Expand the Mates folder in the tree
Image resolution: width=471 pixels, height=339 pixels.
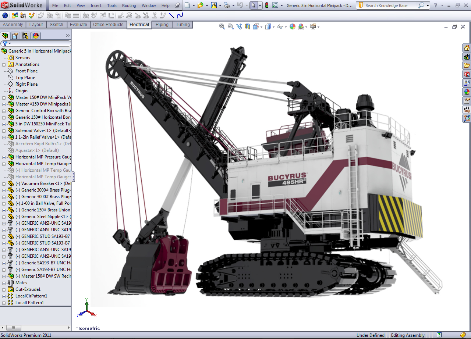3,283
